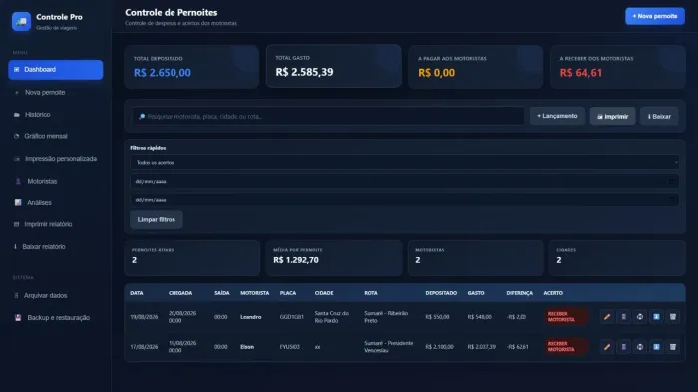
Task: Click the Imprimir button beside the search bar
Action: (x=612, y=117)
